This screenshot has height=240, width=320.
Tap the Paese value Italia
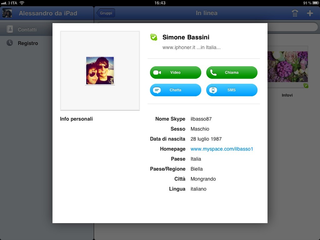coord(196,159)
